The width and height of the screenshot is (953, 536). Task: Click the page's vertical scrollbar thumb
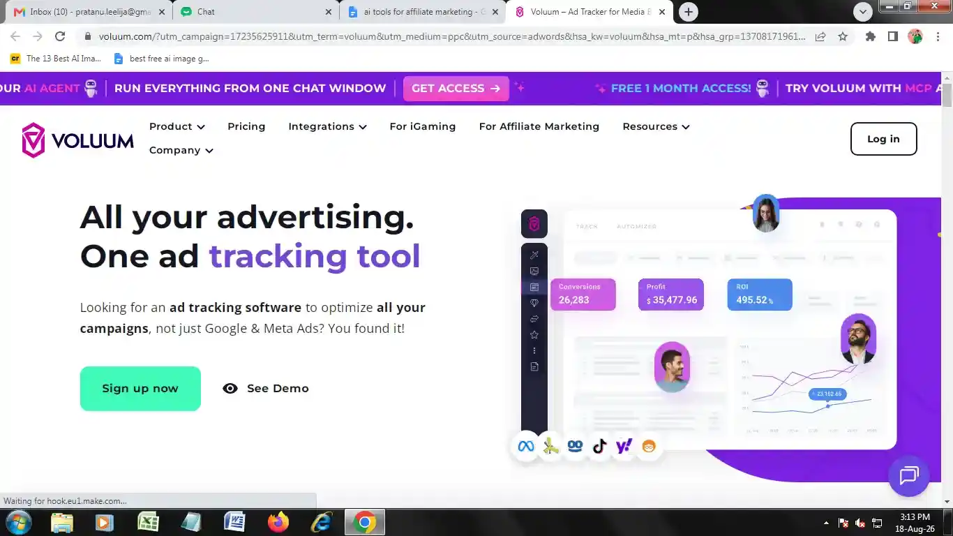[947, 96]
